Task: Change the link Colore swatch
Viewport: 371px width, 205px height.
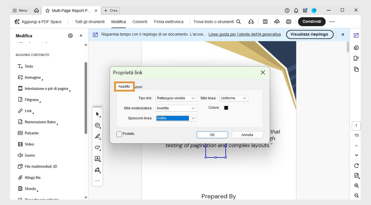Action: (226, 108)
